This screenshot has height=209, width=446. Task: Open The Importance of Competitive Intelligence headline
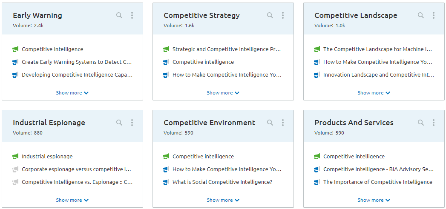coord(378,182)
